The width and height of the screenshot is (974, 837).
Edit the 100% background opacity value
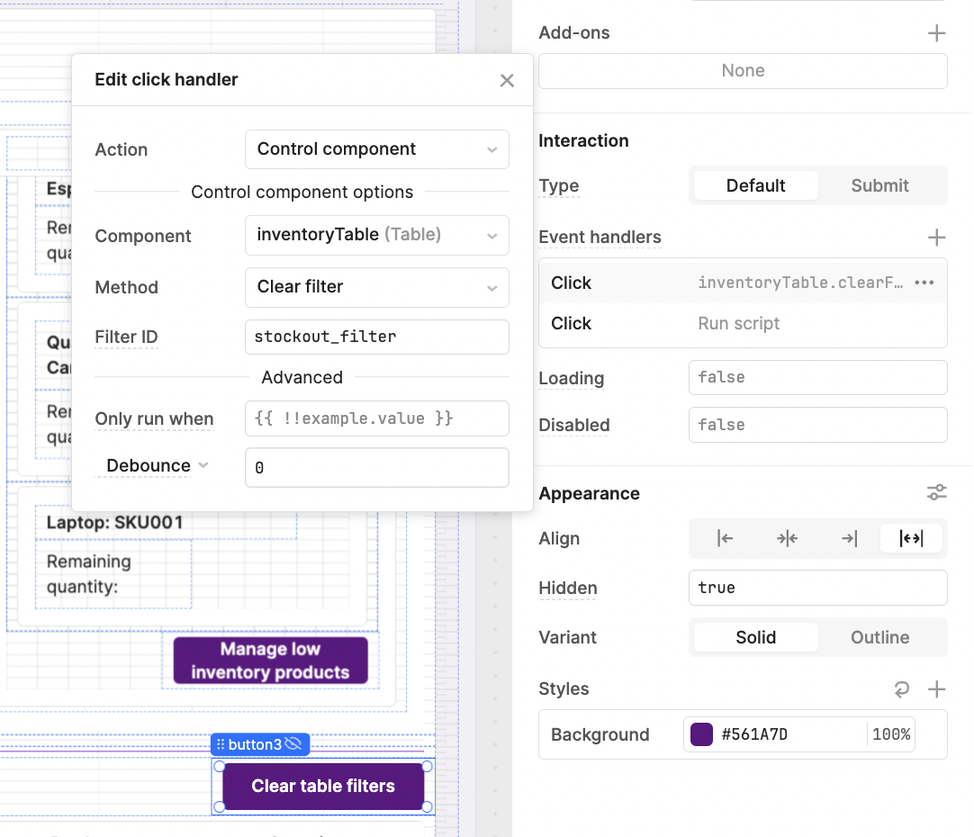[x=891, y=734]
